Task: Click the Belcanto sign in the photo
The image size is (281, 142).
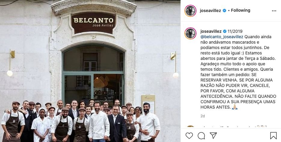Action: click(93, 23)
